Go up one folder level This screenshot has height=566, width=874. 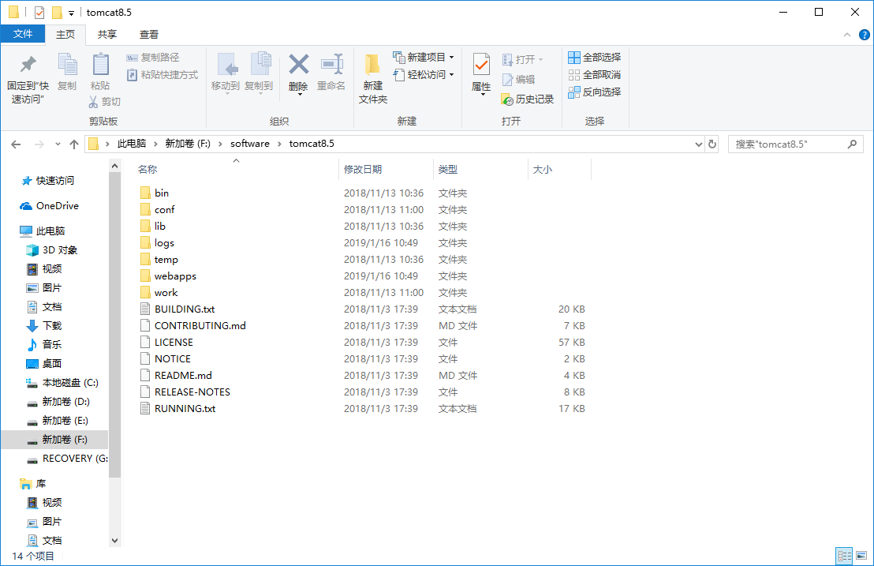coord(74,144)
